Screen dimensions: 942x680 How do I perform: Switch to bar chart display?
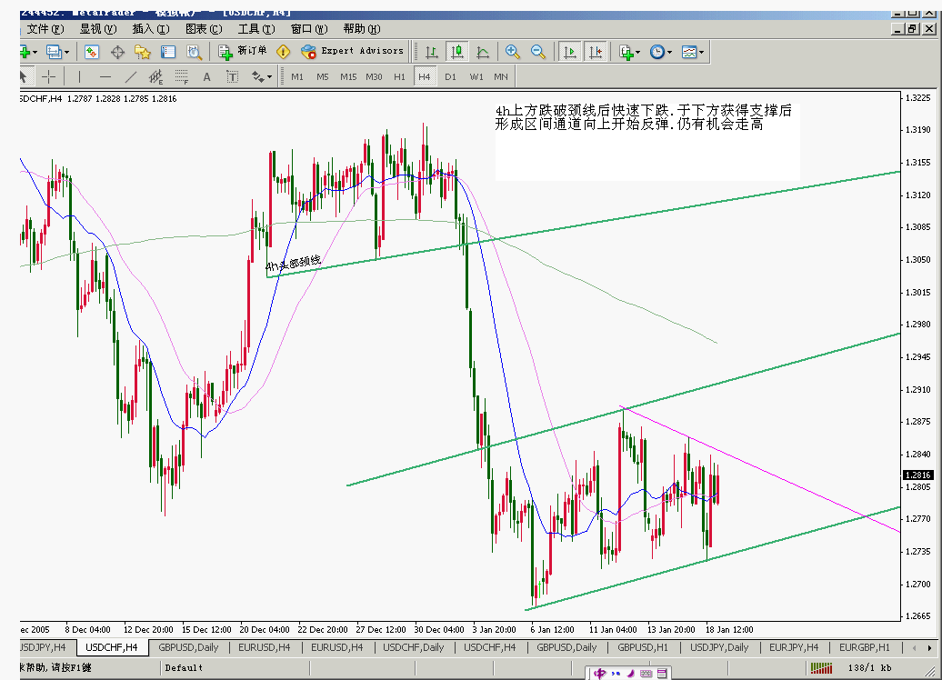tap(431, 52)
